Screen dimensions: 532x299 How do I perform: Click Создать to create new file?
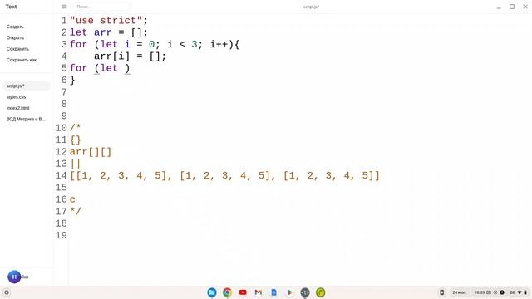click(15, 27)
